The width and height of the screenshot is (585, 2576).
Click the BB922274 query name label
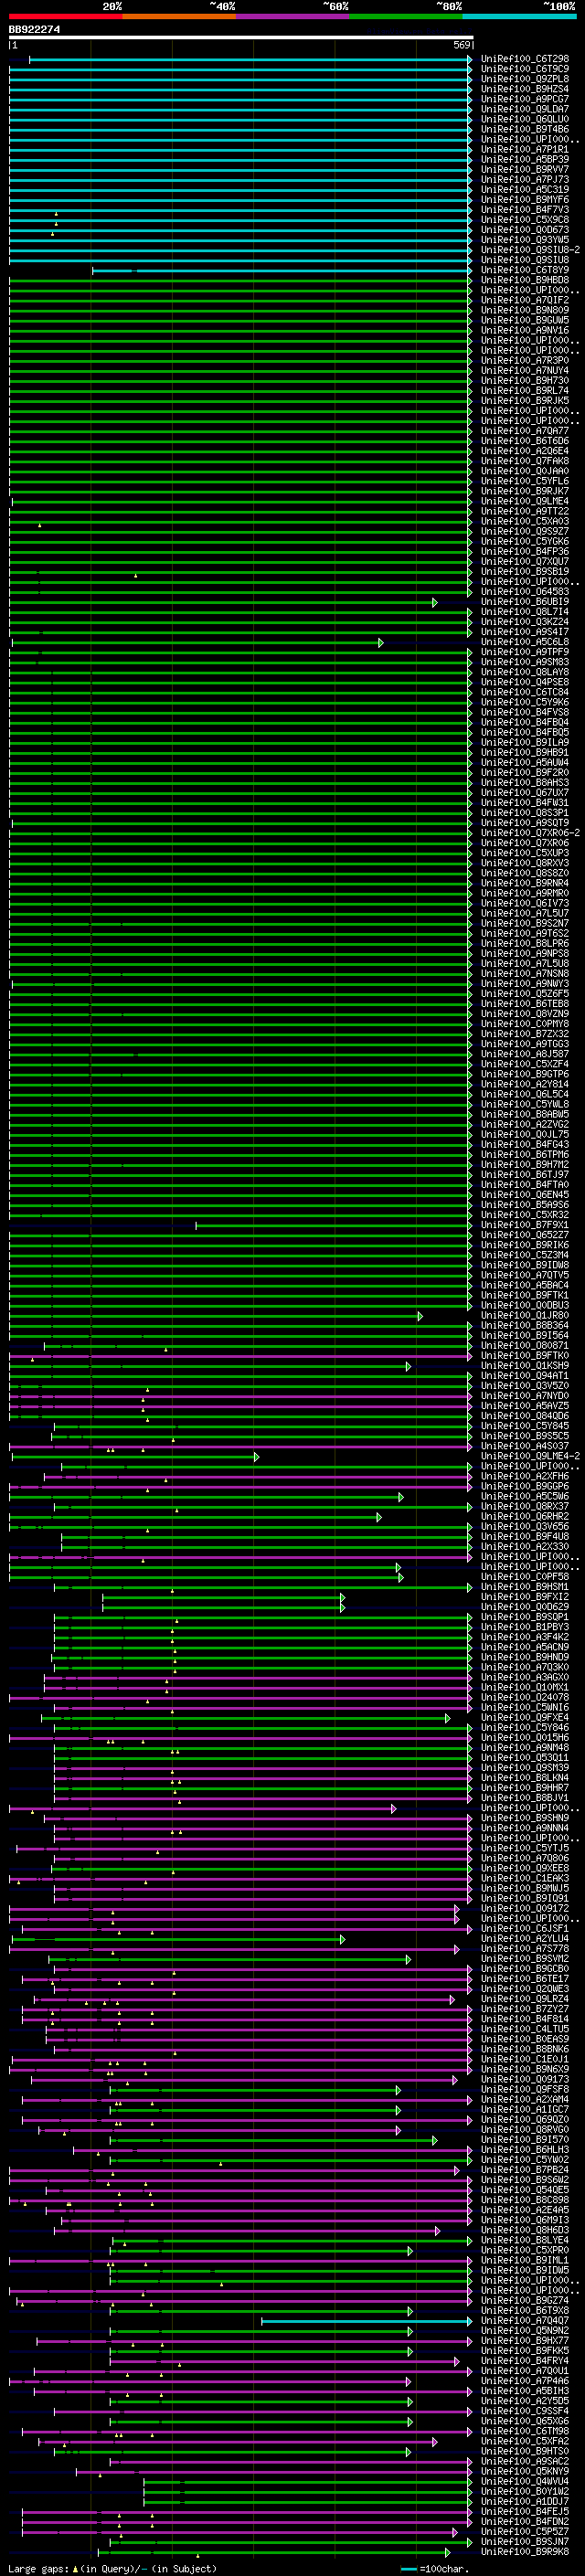[x=34, y=29]
